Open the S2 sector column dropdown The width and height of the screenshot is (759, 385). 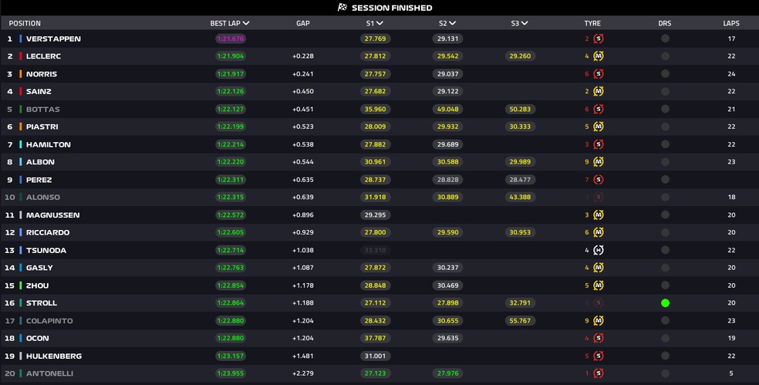pyautogui.click(x=452, y=23)
